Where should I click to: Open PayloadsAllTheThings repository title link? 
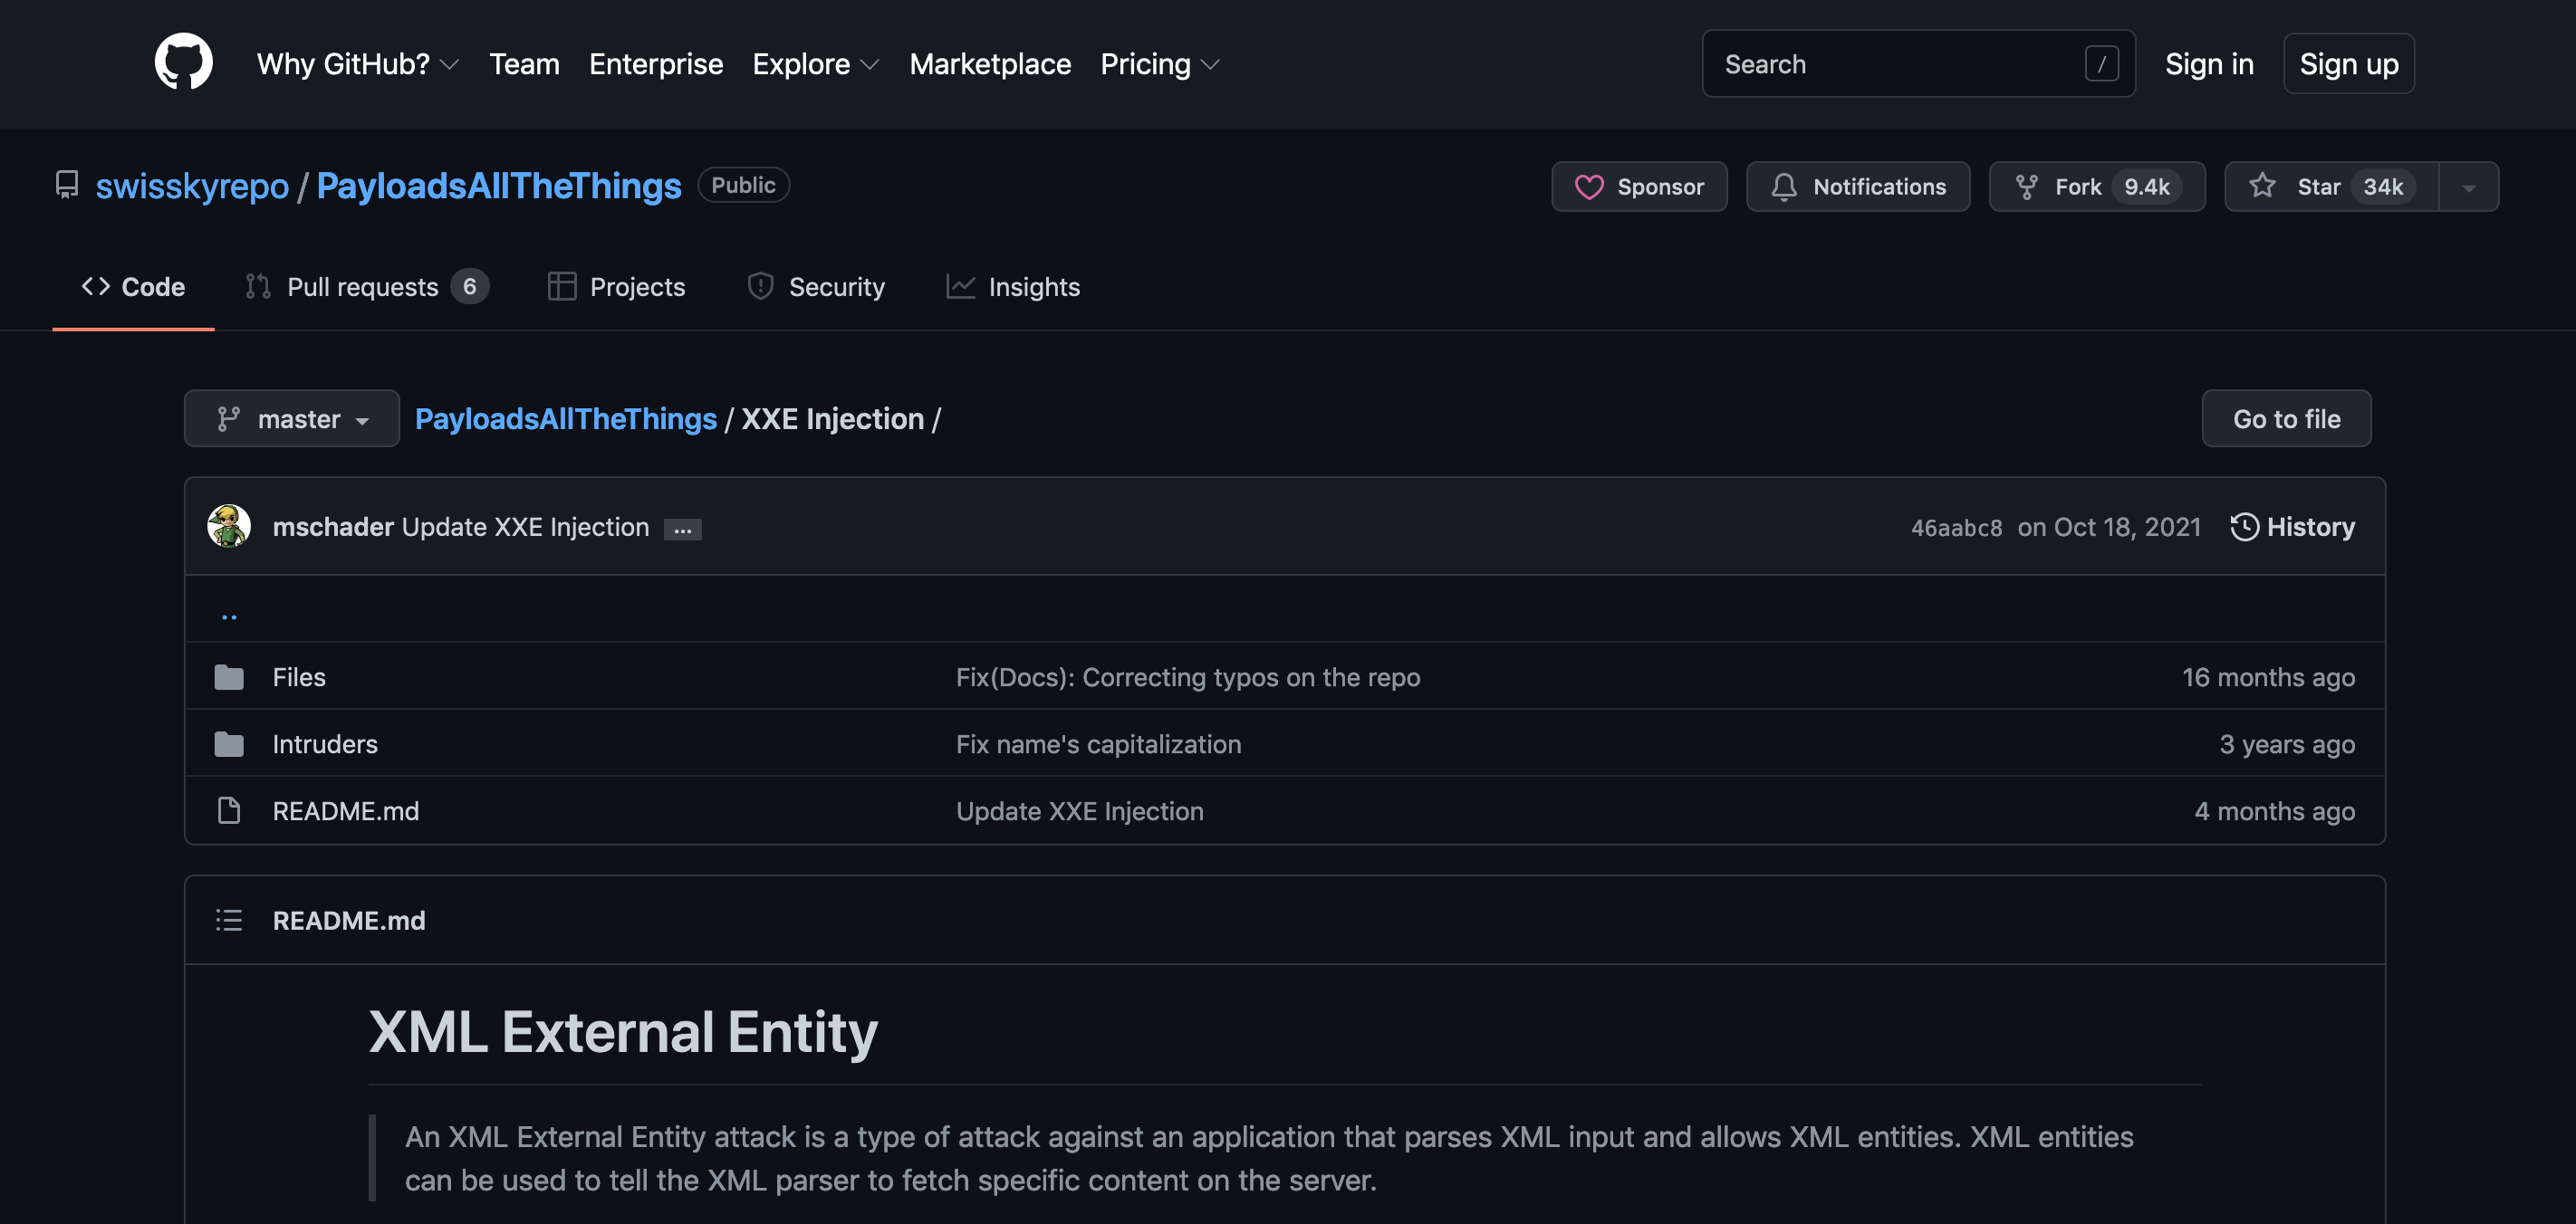[x=499, y=186]
